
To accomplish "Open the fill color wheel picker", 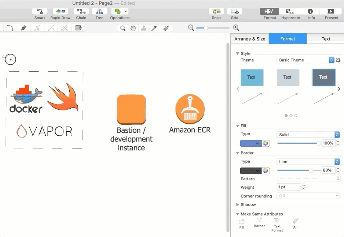I will coord(266,143).
